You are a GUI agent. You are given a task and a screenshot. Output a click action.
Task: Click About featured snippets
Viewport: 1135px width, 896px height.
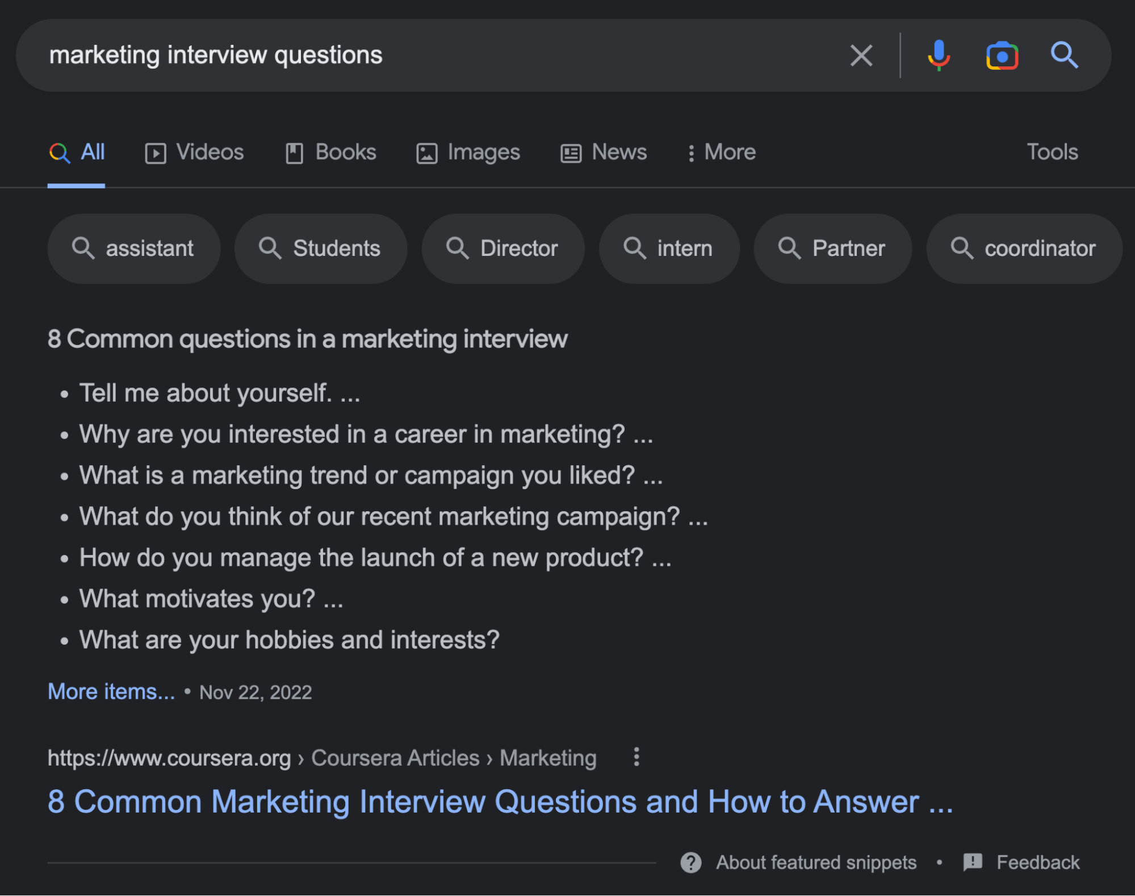pyautogui.click(x=816, y=863)
